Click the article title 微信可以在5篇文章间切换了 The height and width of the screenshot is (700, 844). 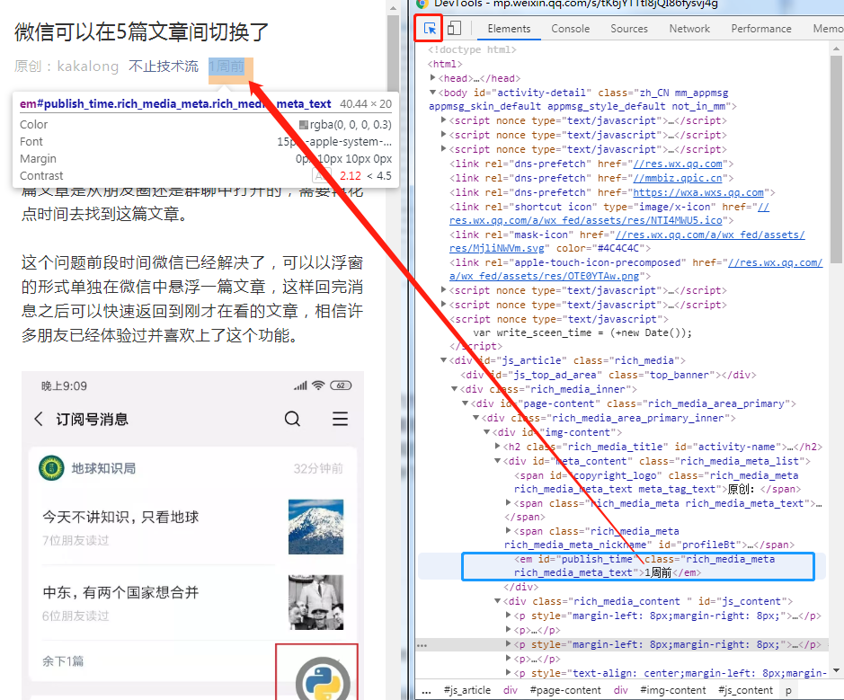(x=141, y=31)
